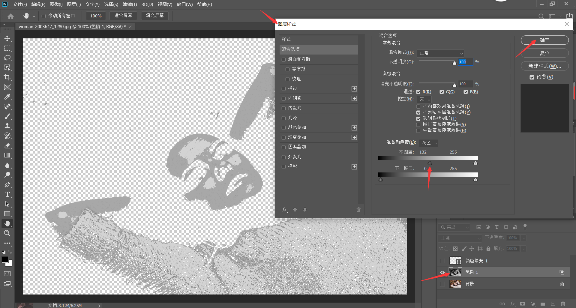The height and width of the screenshot is (308, 576).
Task: Click the 确定 button
Action: [x=545, y=40]
